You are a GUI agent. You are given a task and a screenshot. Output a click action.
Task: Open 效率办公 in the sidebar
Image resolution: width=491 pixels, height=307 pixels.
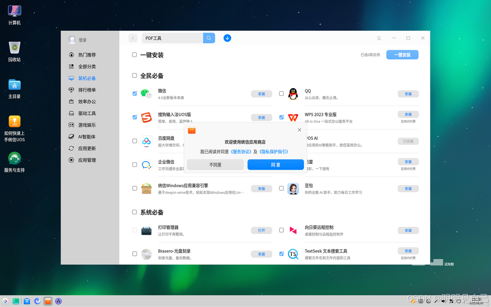tap(87, 102)
